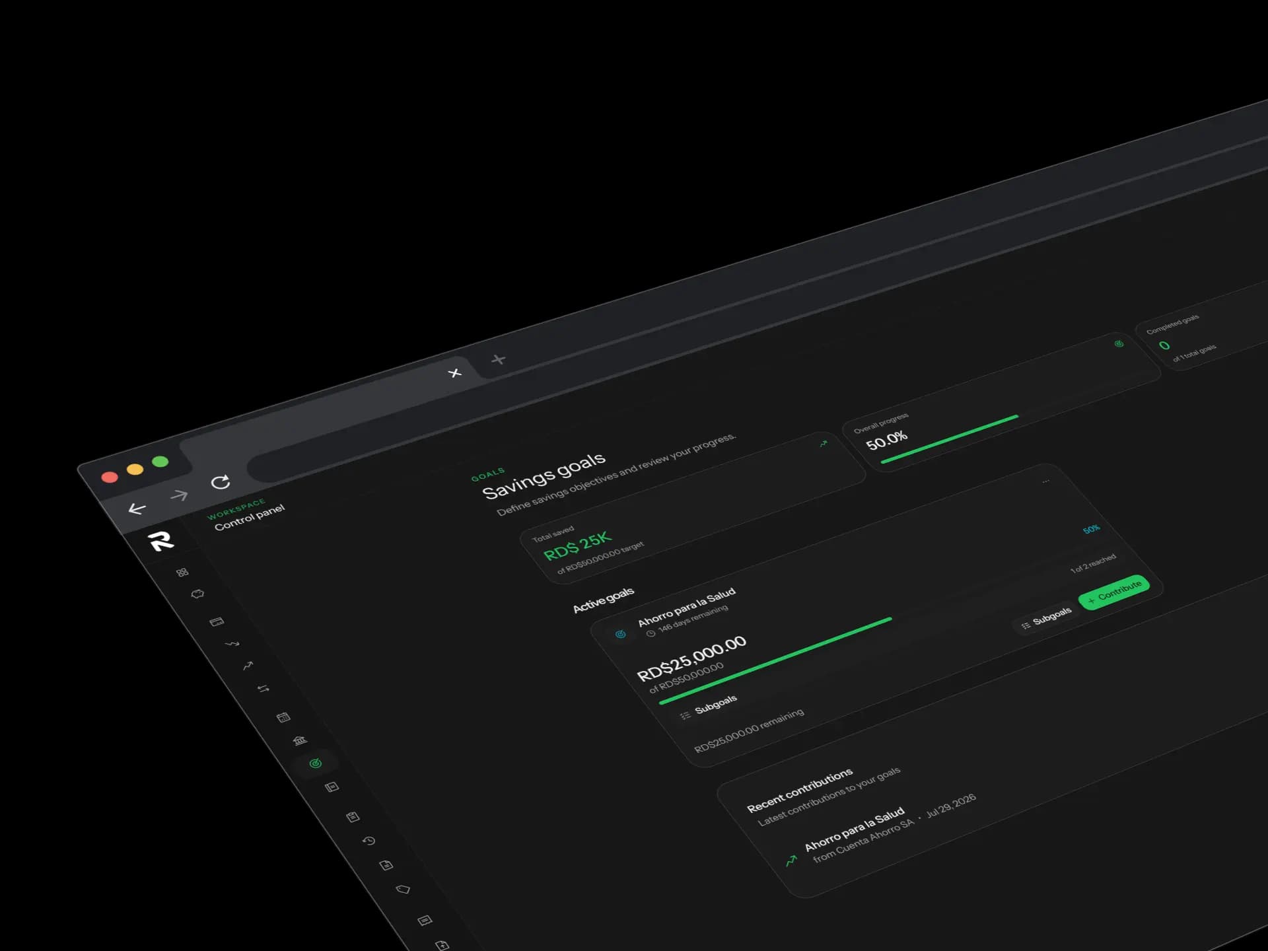
Task: Click the blue 50% label on goal card
Action: click(x=1091, y=530)
